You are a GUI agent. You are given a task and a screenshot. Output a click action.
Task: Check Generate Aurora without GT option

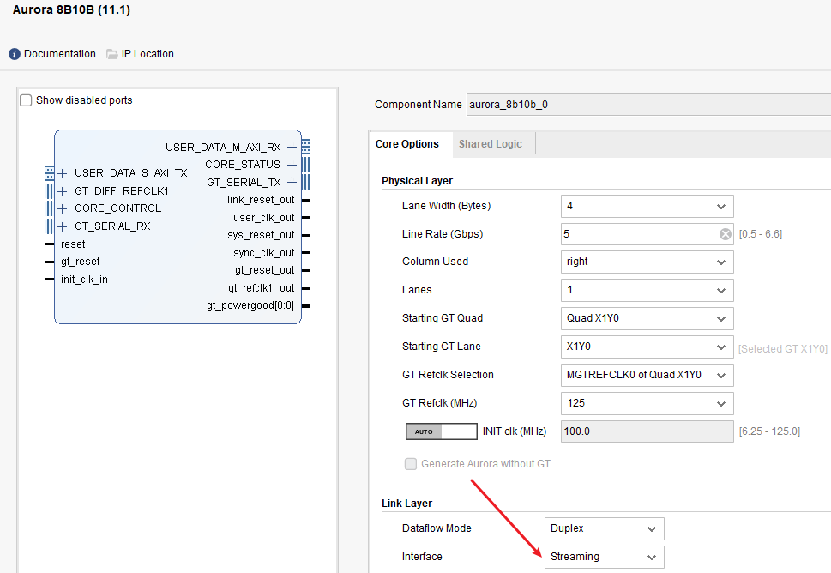[x=411, y=464]
